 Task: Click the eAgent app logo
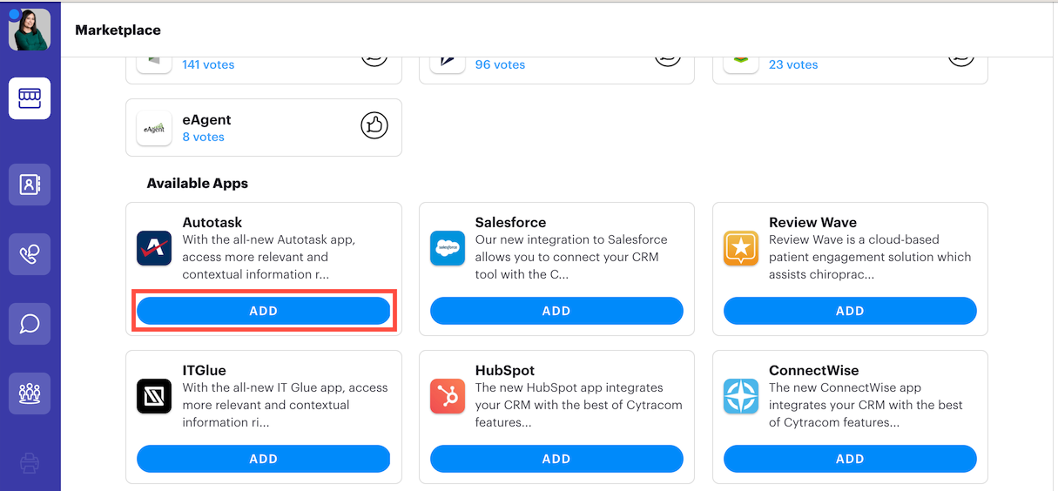point(154,128)
